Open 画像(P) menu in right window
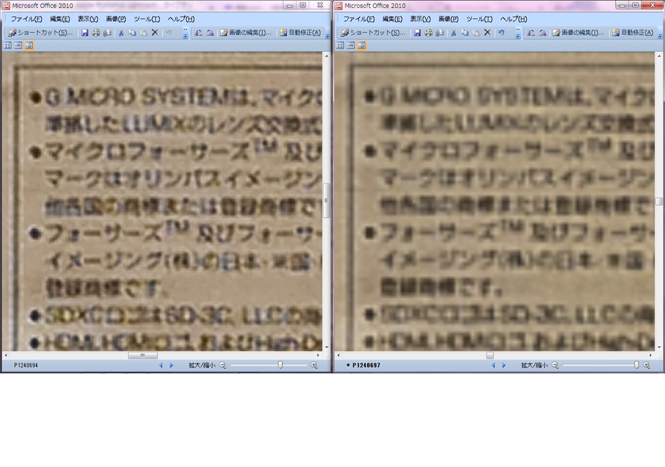The width and height of the screenshot is (665, 467). pyautogui.click(x=448, y=19)
